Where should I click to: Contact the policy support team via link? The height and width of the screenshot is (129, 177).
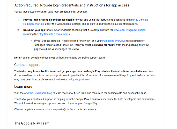tap(79, 79)
